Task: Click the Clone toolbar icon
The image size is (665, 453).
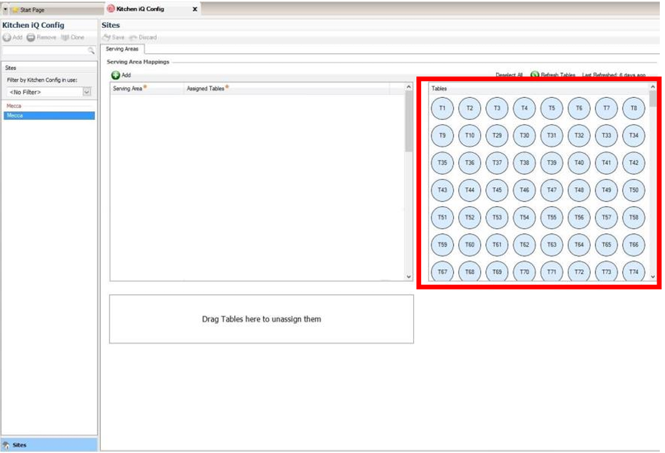Action: coord(65,38)
